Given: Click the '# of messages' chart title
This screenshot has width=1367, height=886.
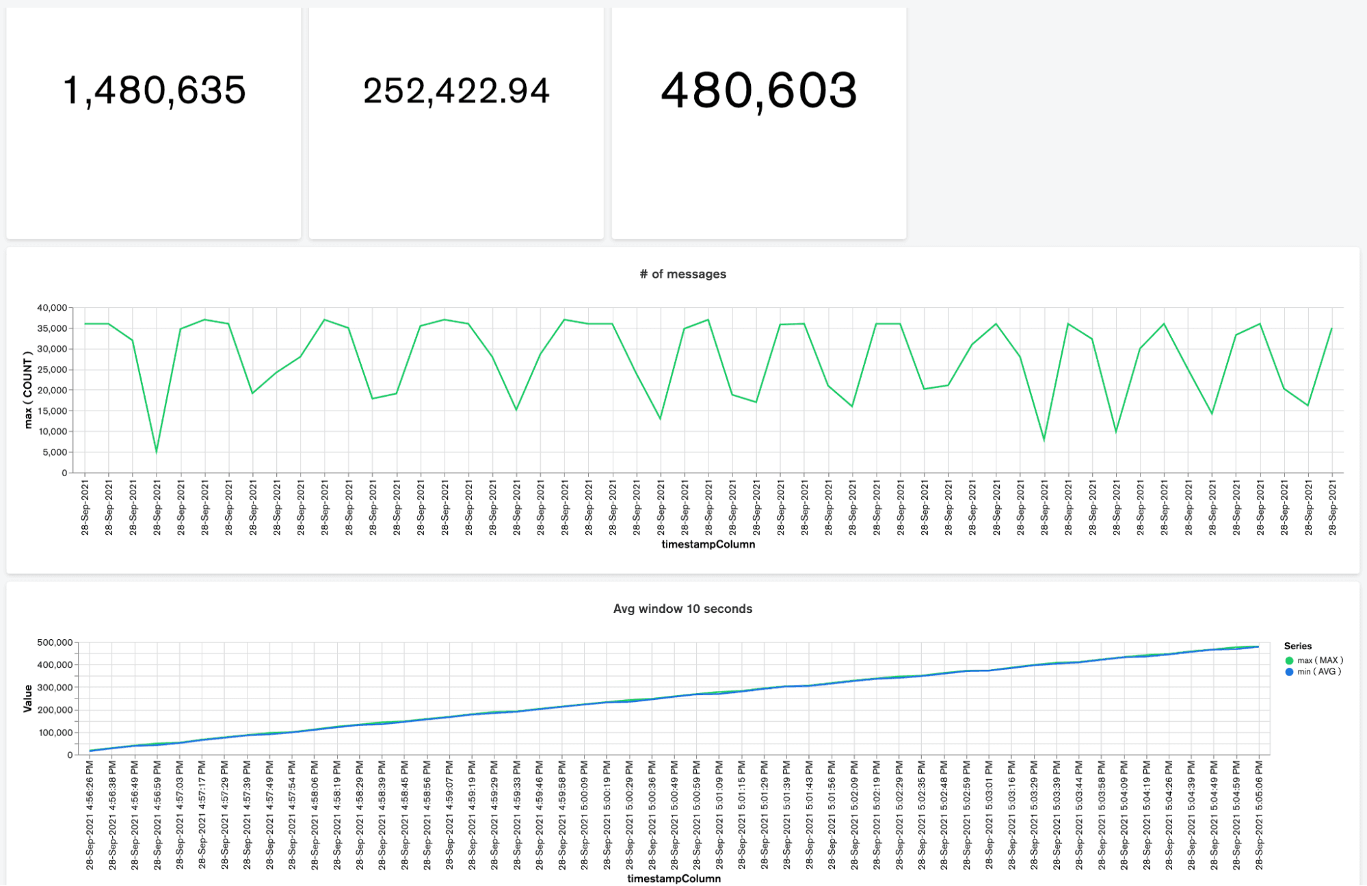Looking at the screenshot, I should click(x=682, y=274).
